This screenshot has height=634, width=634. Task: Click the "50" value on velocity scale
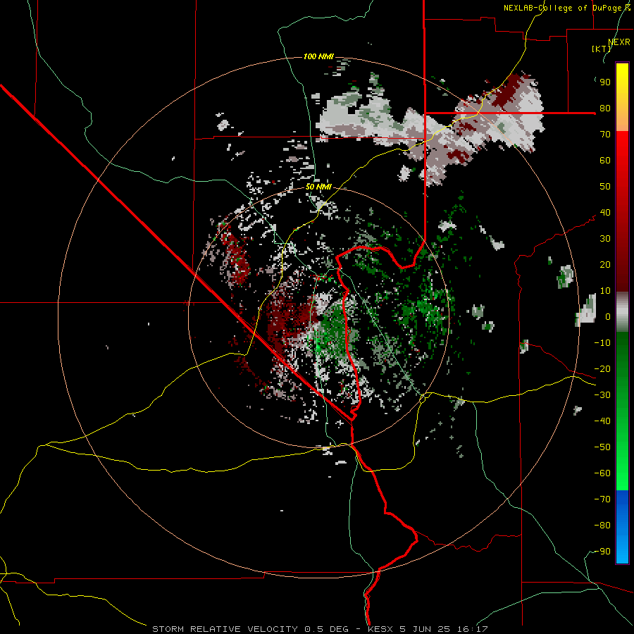[605, 187]
